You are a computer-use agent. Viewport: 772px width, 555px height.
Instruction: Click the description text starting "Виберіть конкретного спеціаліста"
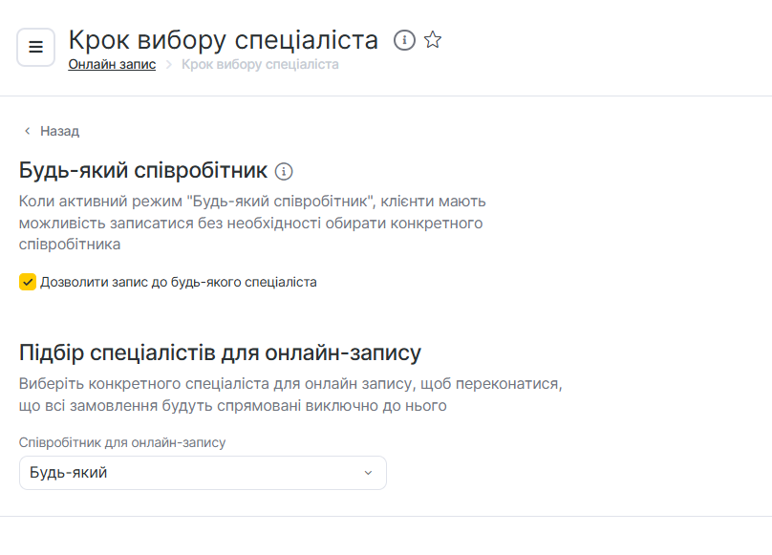(x=289, y=395)
